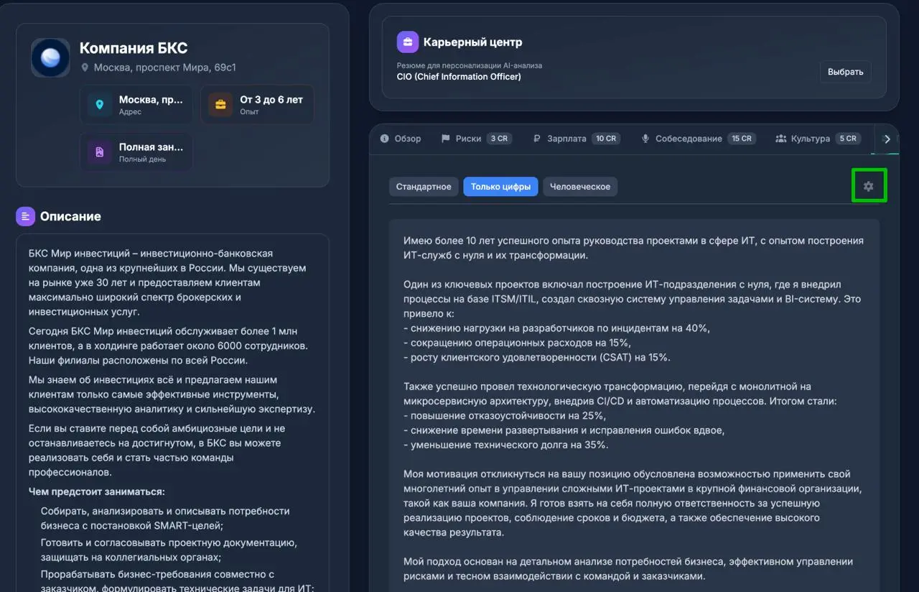Image resolution: width=919 pixels, height=592 pixels.
Task: Switch to the Риски tab
Action: click(476, 139)
